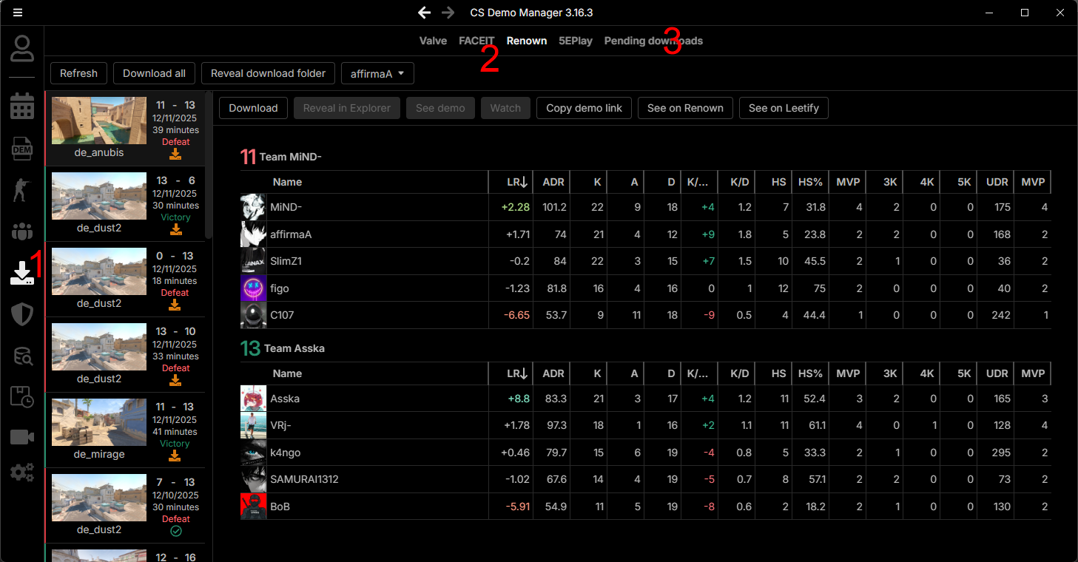
Task: Switch to the FACEIT tab
Action: [x=476, y=41]
